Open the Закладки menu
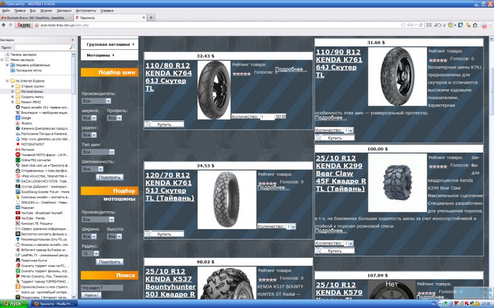The image size is (494, 308). tap(64, 10)
